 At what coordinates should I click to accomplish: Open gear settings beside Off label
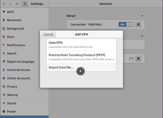pyautogui.click(x=138, y=58)
